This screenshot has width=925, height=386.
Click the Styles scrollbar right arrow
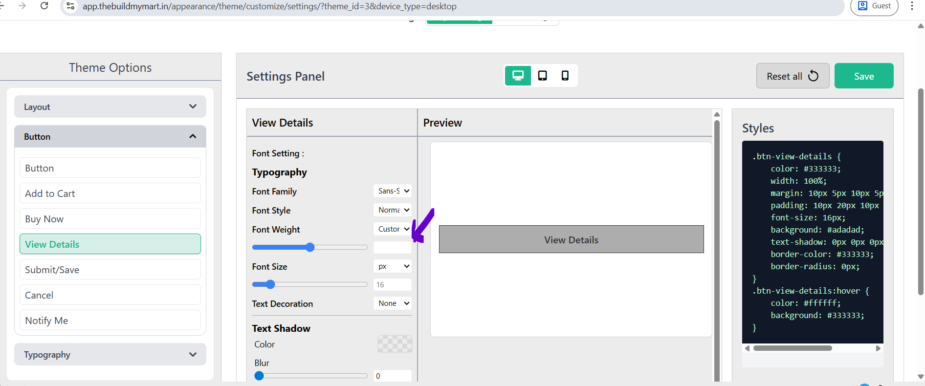(878, 348)
